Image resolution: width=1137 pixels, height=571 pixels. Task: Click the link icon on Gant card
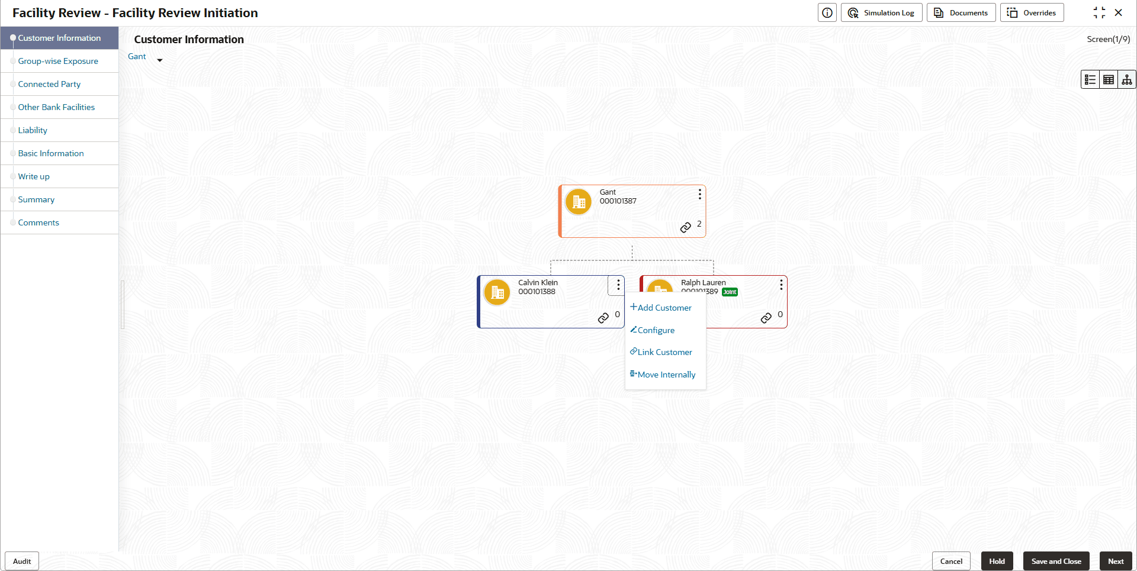pos(686,228)
